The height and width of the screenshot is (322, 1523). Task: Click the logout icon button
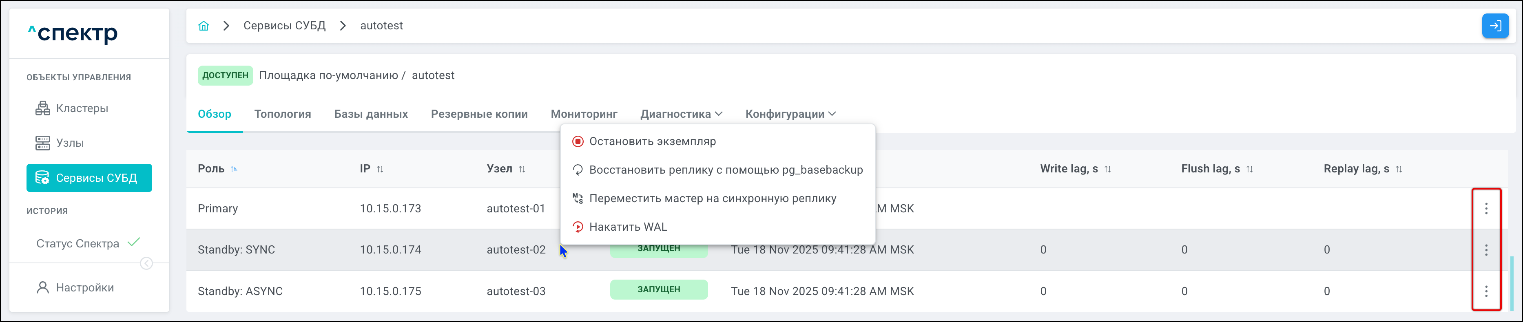pyautogui.click(x=1494, y=26)
